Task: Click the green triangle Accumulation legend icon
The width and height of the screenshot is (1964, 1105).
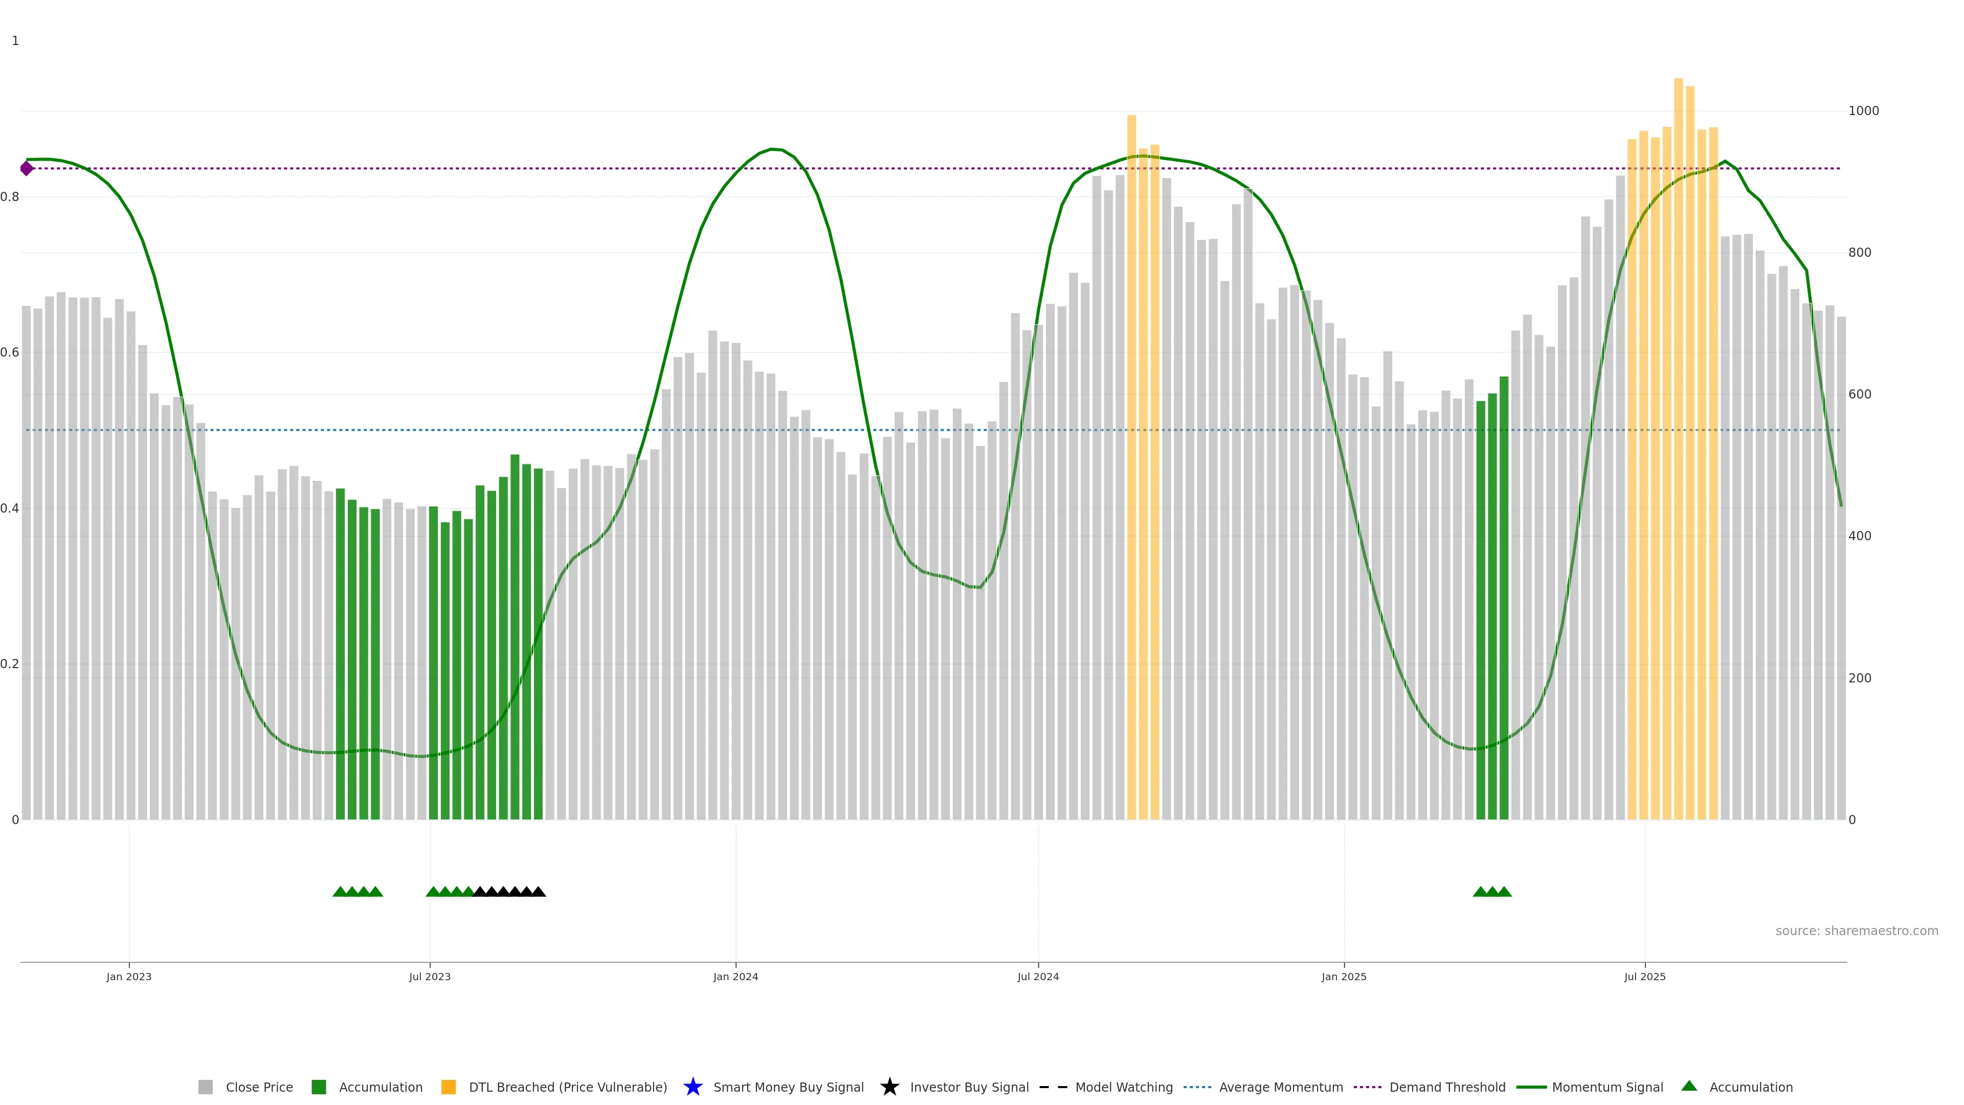Action: (1689, 1086)
